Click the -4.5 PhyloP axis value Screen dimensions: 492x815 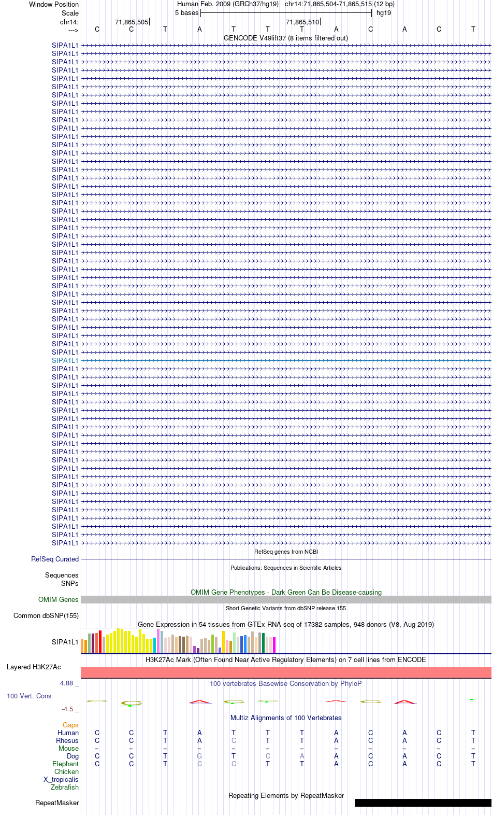point(67,709)
